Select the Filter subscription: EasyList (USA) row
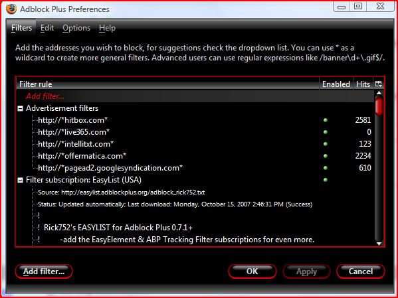398x298 pixels. 195,180
